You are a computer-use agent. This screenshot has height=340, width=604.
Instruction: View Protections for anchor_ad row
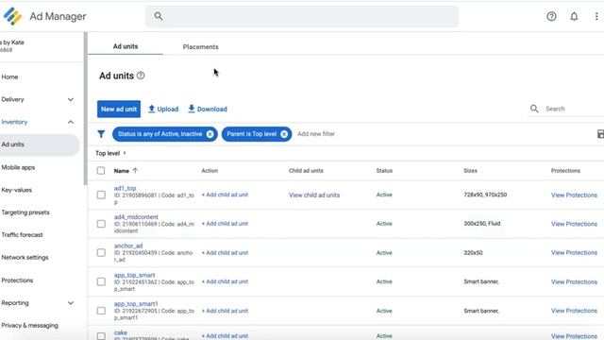(574, 252)
